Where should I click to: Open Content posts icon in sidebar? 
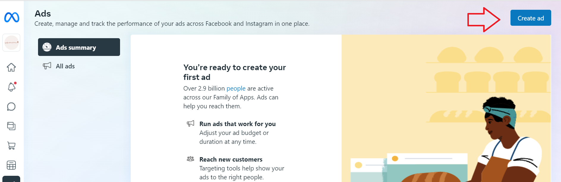click(11, 126)
